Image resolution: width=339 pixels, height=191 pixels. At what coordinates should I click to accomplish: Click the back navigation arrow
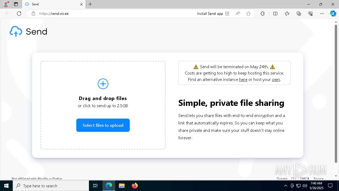click(x=7, y=14)
